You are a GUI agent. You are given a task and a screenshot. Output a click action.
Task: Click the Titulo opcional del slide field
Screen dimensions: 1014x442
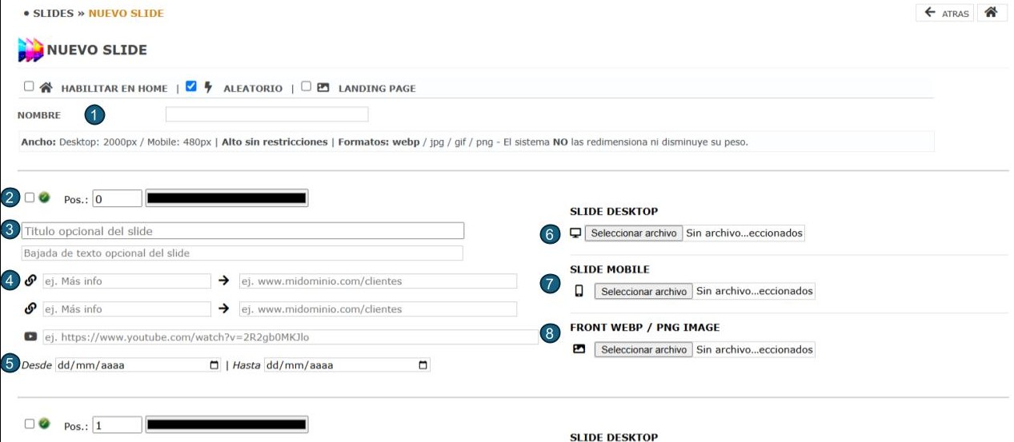click(x=242, y=231)
